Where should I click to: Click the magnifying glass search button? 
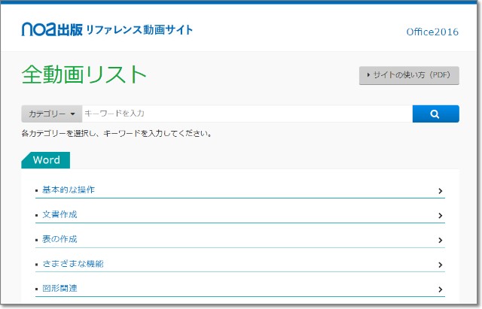click(435, 114)
